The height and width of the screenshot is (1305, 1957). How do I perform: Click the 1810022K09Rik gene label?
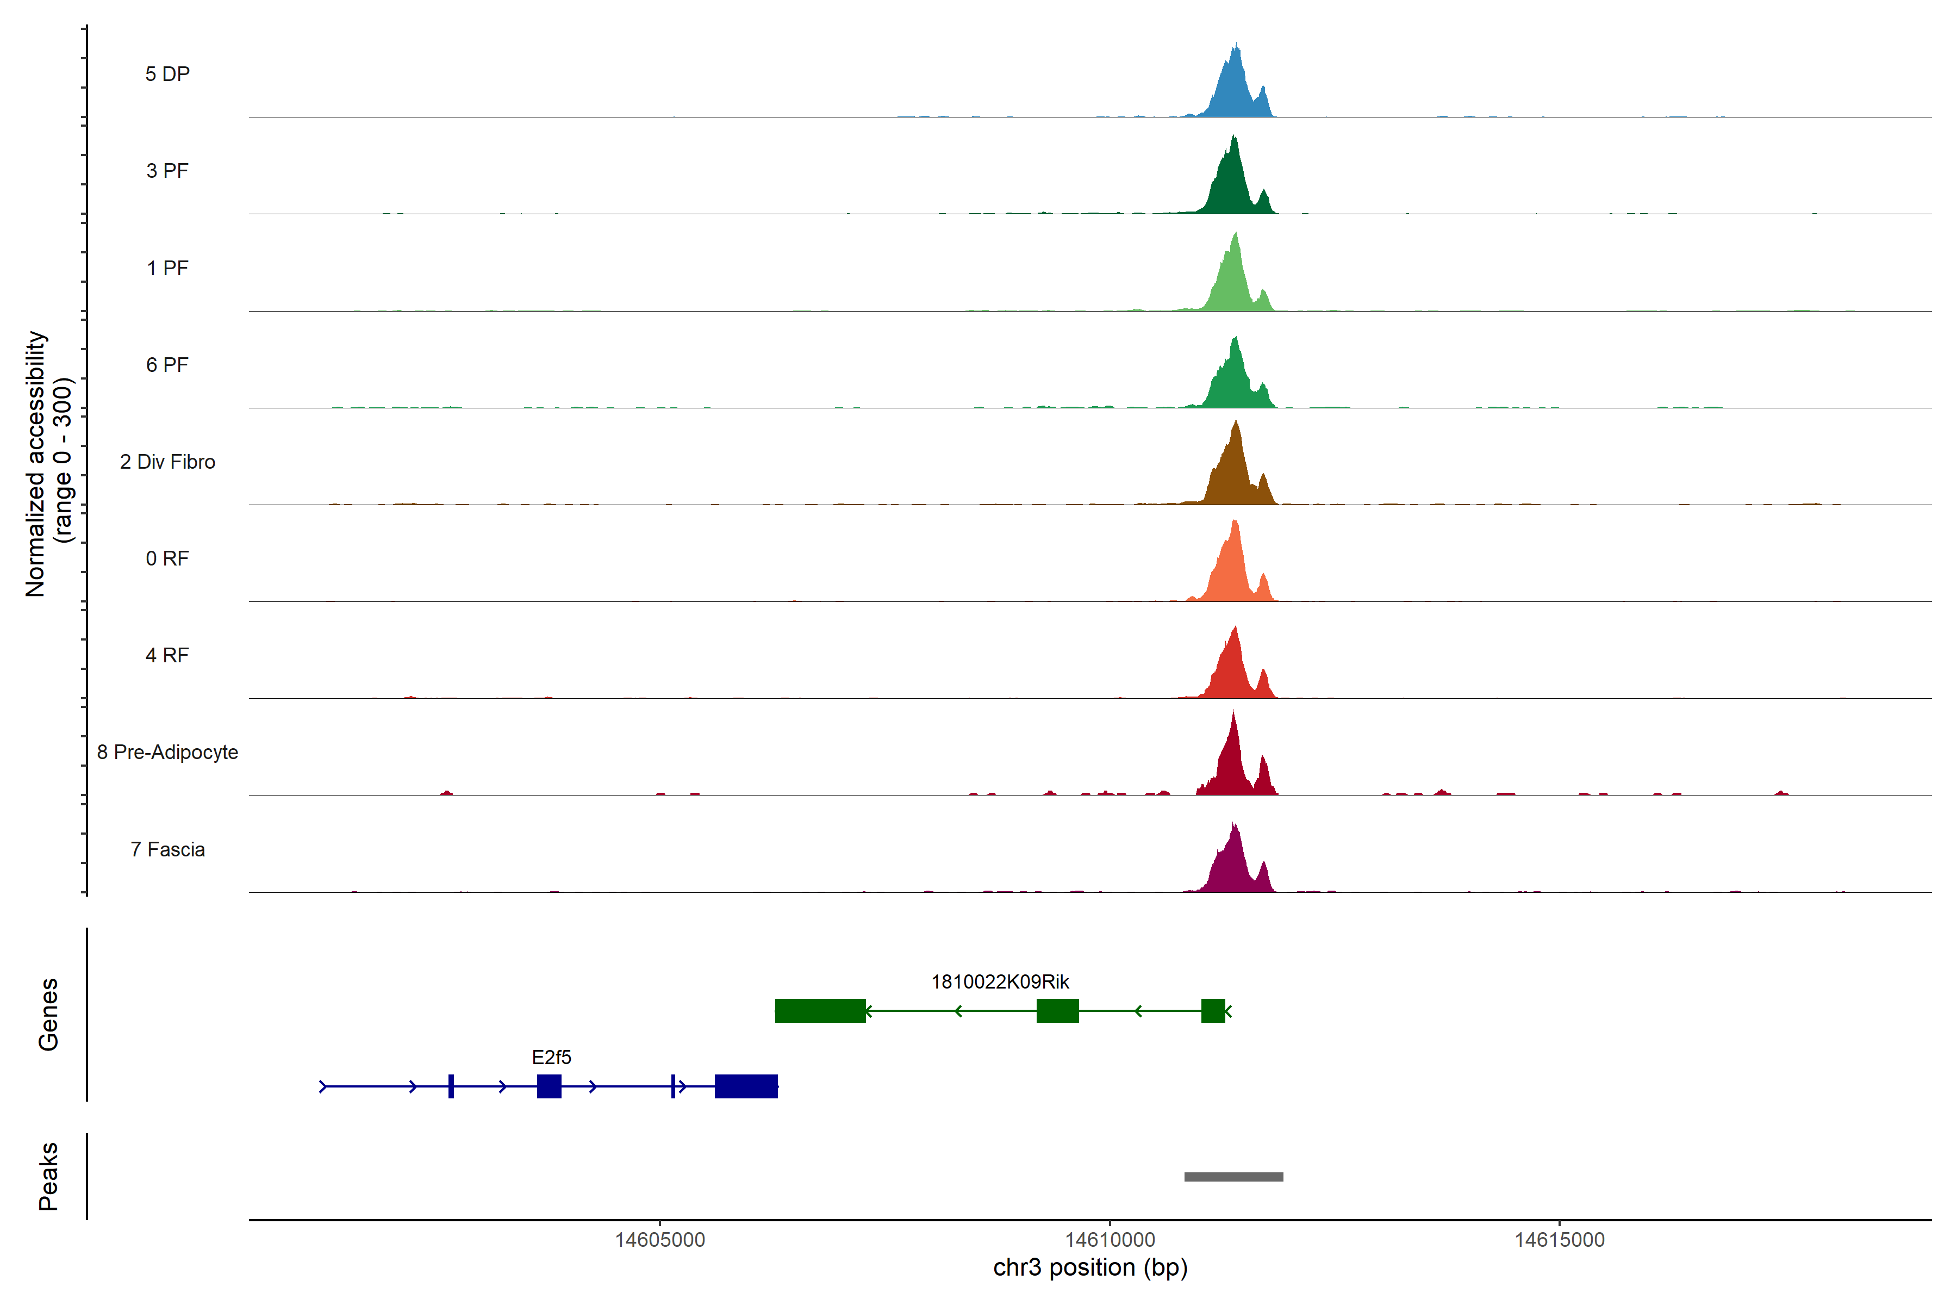coord(999,982)
